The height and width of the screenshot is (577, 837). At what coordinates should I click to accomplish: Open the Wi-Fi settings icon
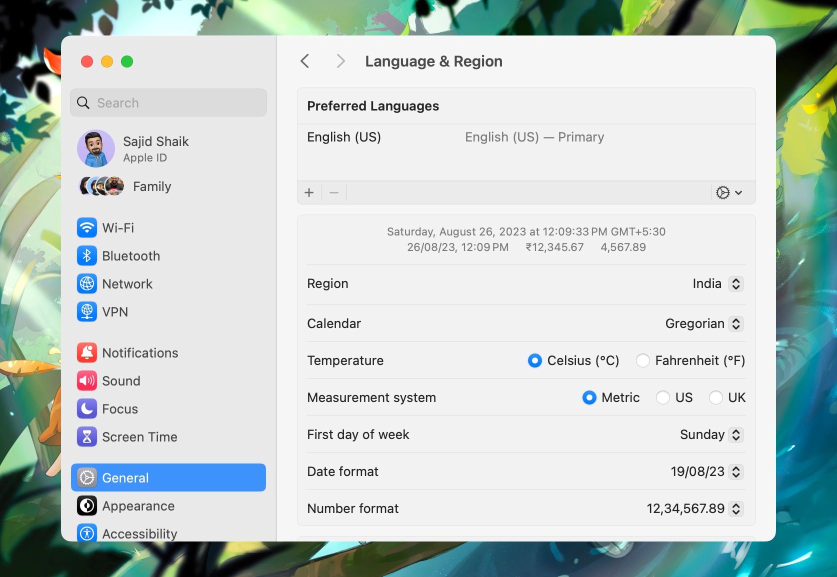click(86, 227)
